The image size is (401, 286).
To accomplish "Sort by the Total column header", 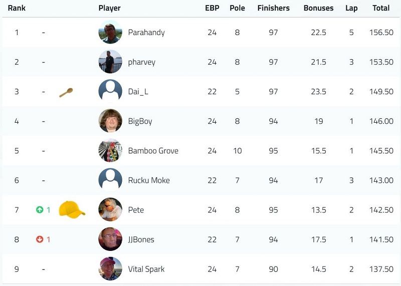I will coord(381,8).
